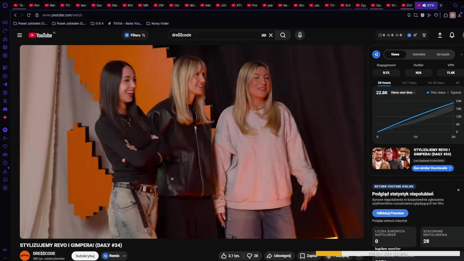Search open tabs with the magnifier
464x261 pixels.
pos(455,5)
